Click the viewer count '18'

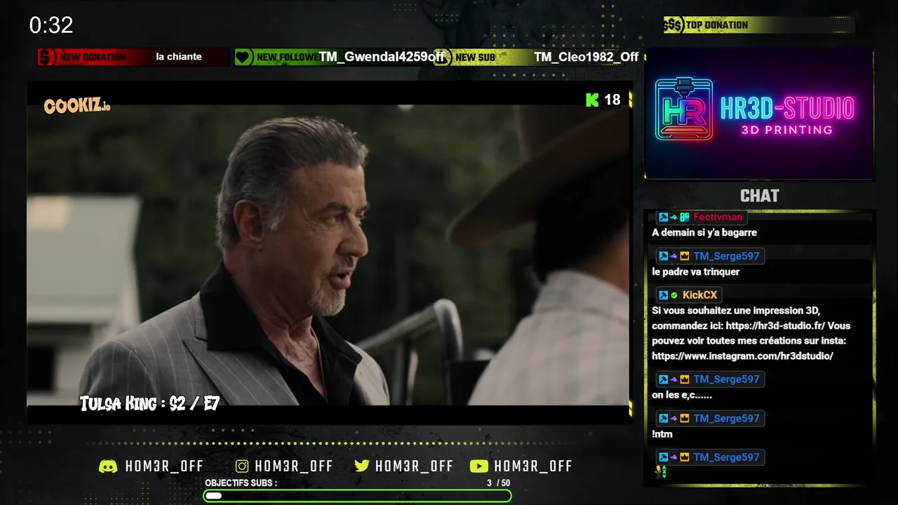click(612, 100)
